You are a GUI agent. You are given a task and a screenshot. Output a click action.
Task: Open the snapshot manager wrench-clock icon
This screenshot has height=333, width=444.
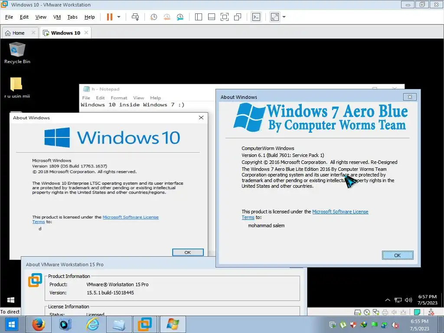point(180,17)
